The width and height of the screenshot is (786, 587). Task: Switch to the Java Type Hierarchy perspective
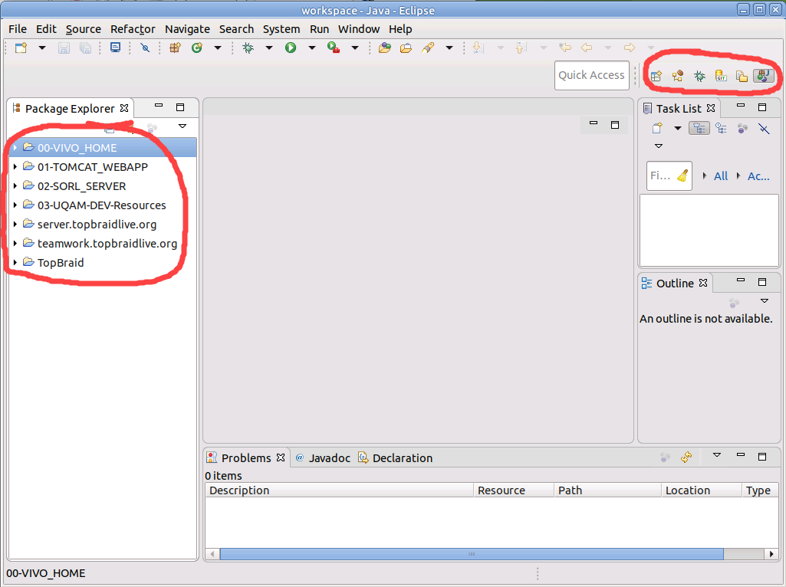678,76
